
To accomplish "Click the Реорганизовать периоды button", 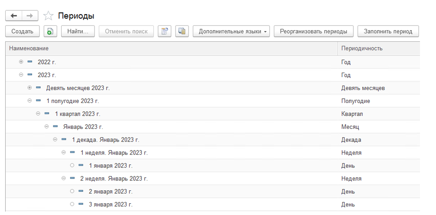I will [x=313, y=31].
